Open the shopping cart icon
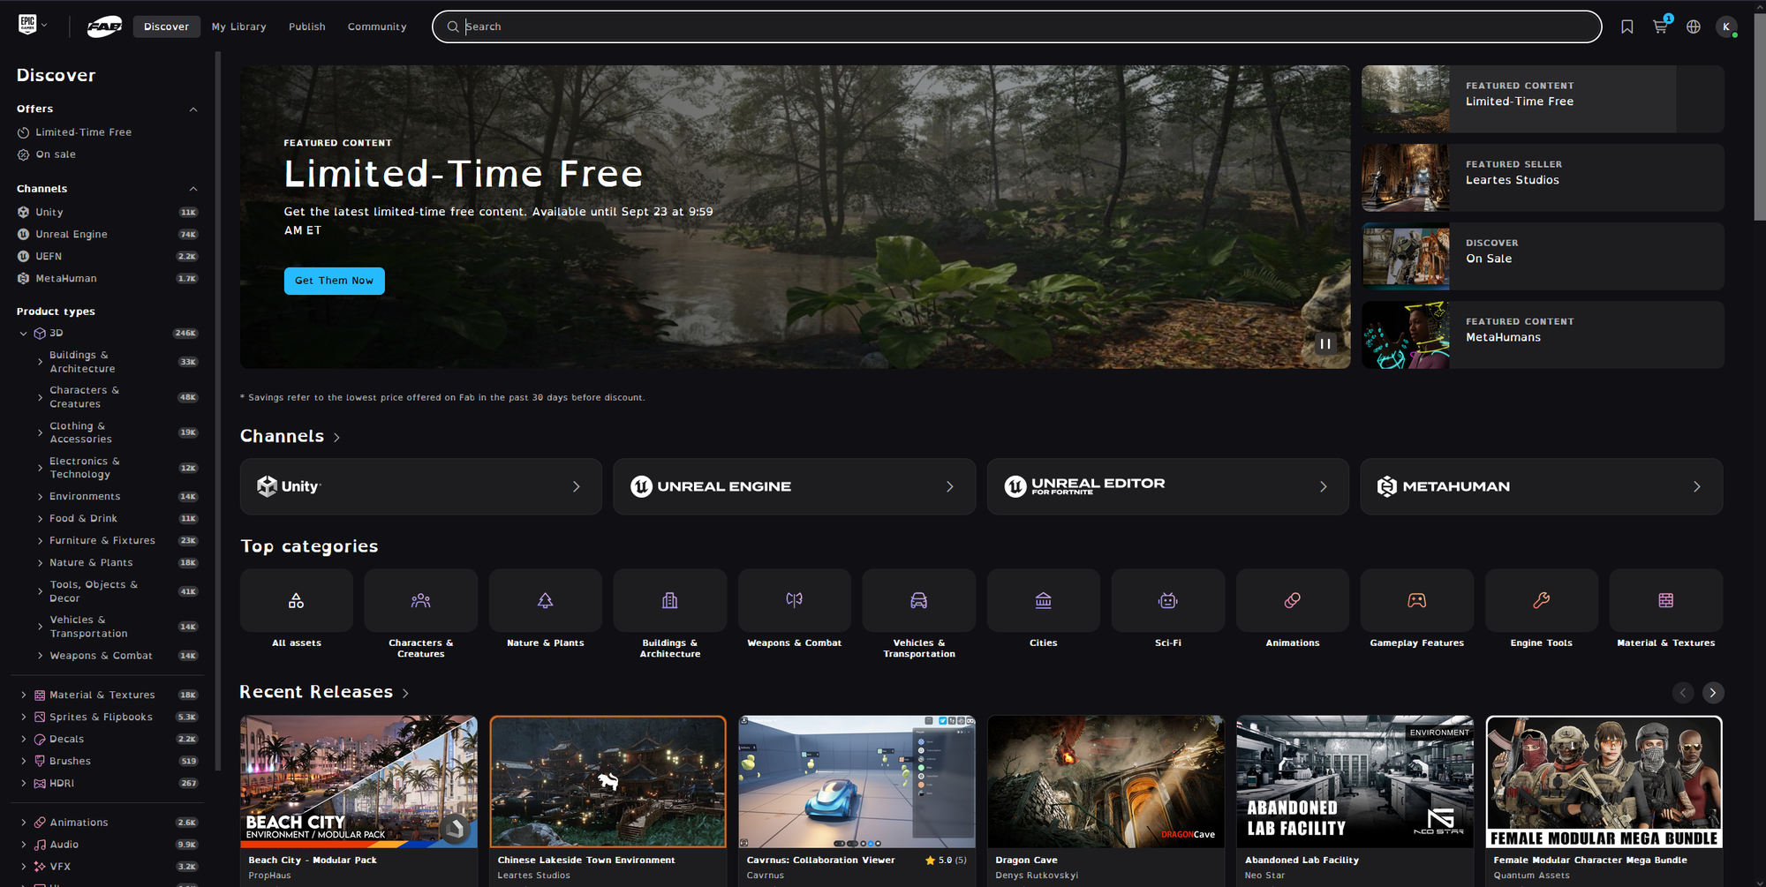Screen dimensions: 1766x887 point(1660,26)
